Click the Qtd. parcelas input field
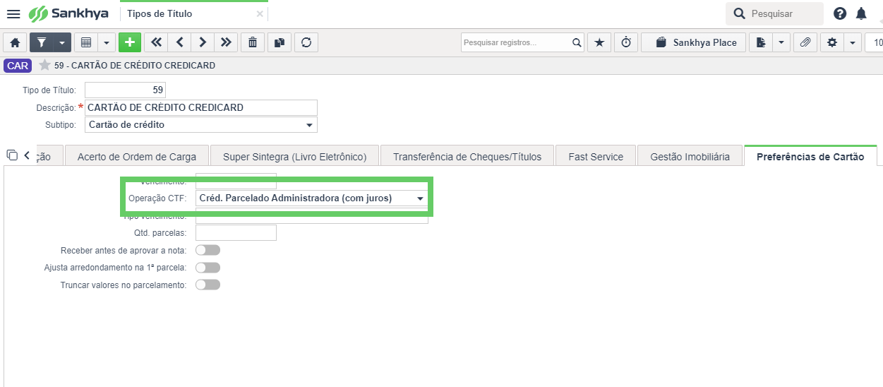This screenshot has width=883, height=387. coord(236,232)
